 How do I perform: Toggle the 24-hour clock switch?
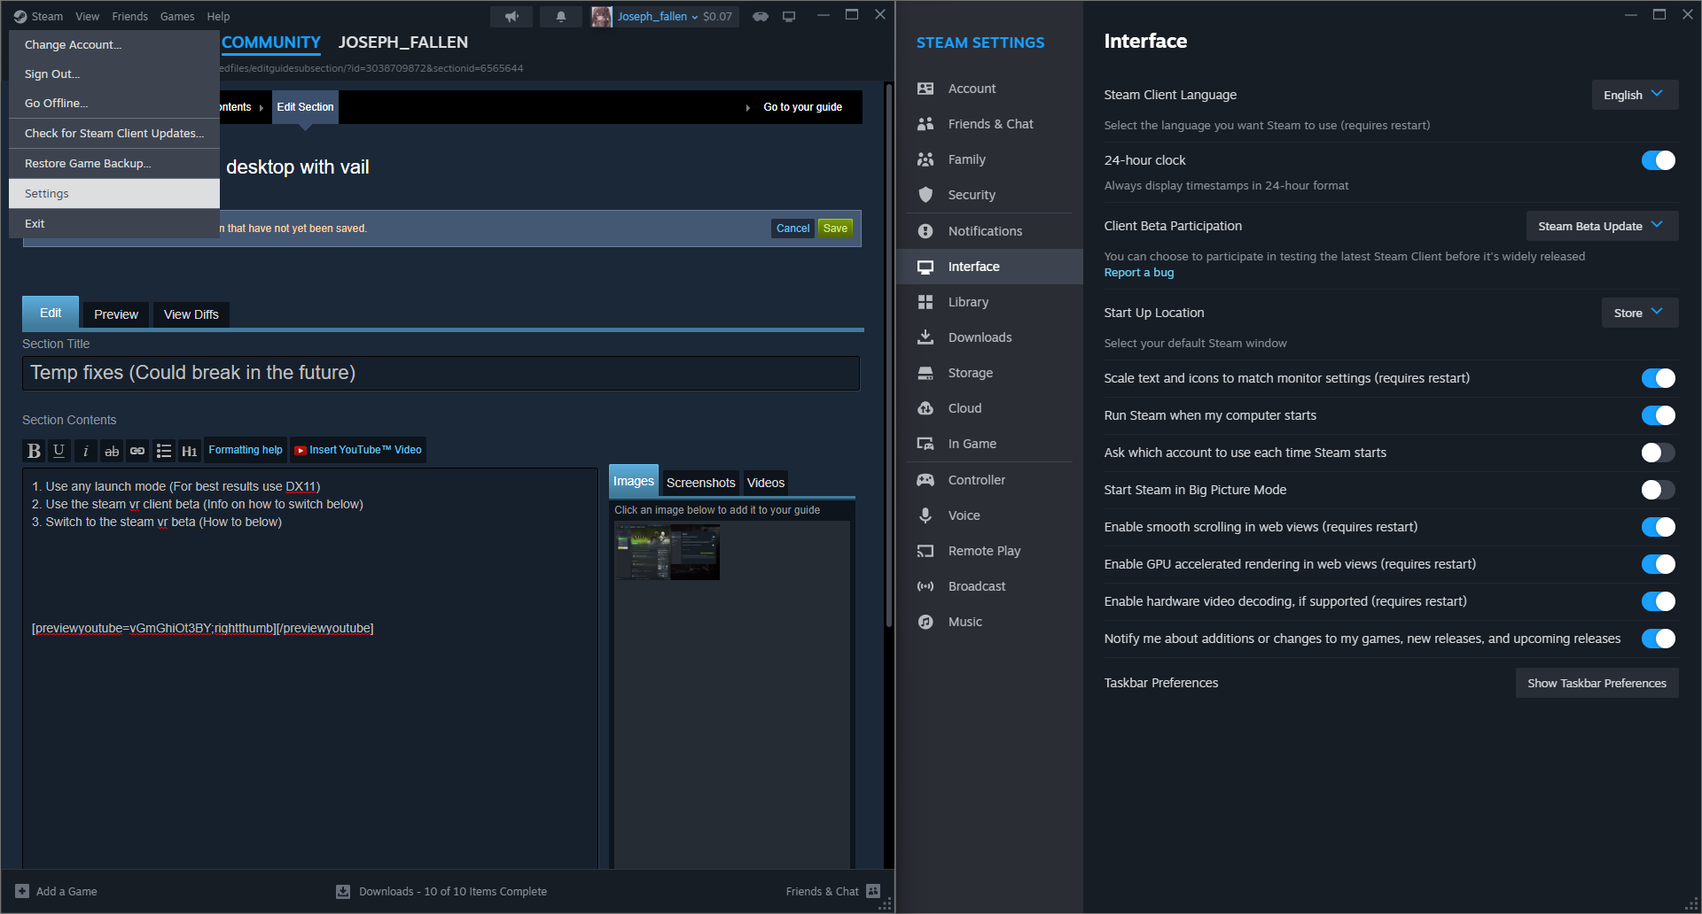coord(1658,160)
